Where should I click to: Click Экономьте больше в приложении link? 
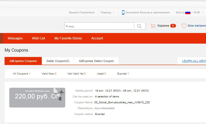pos(147,13)
